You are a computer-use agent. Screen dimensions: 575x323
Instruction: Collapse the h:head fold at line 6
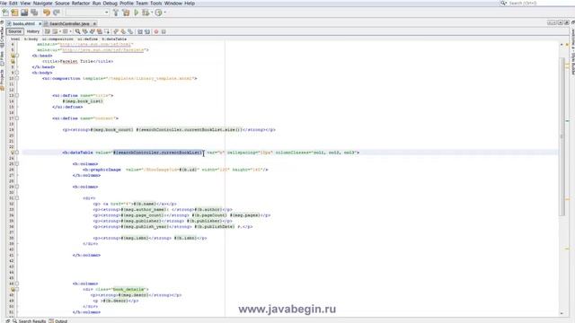17,56
